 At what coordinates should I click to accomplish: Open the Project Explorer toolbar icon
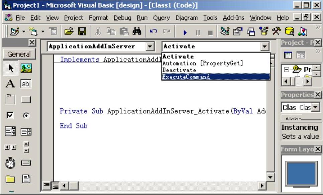point(225,31)
